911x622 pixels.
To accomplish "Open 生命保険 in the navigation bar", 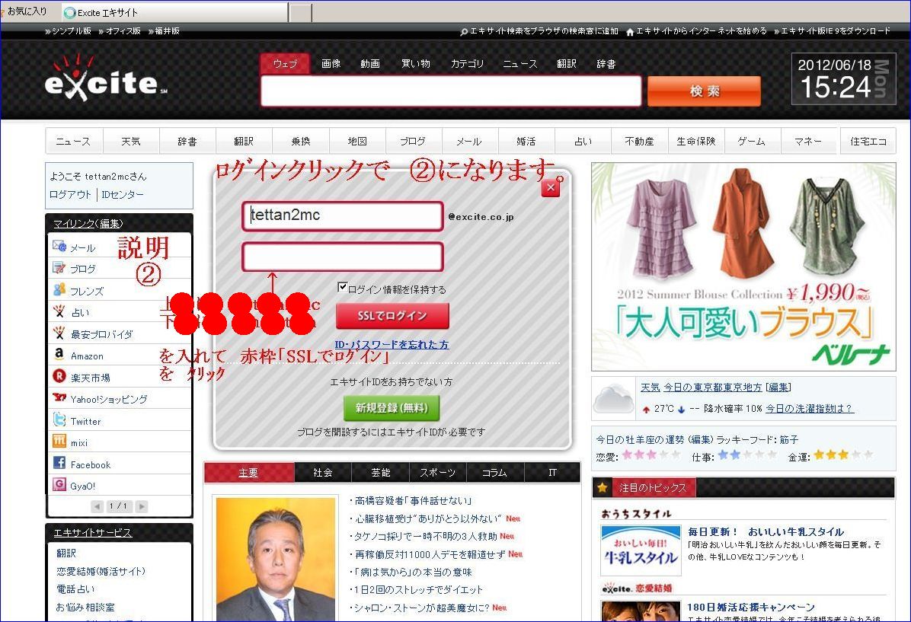I will point(696,141).
